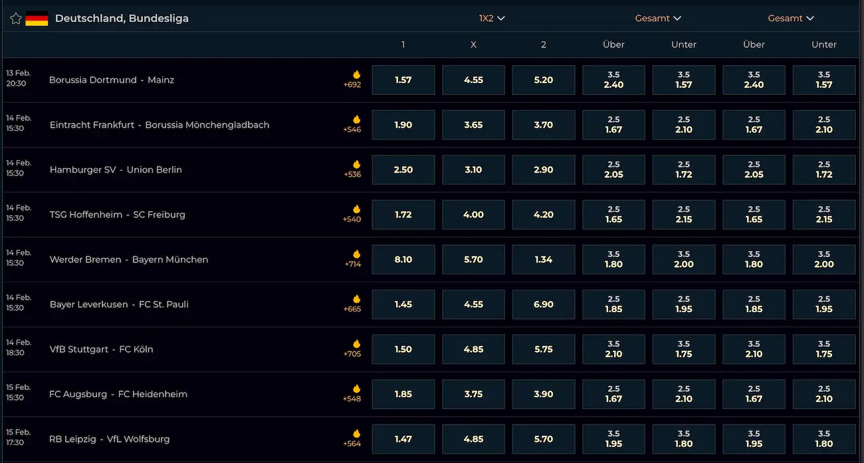Screen dimensions: 864x463
Task: Toggle draw odds 3.10 for Hamburger SV
Action: [x=473, y=170]
